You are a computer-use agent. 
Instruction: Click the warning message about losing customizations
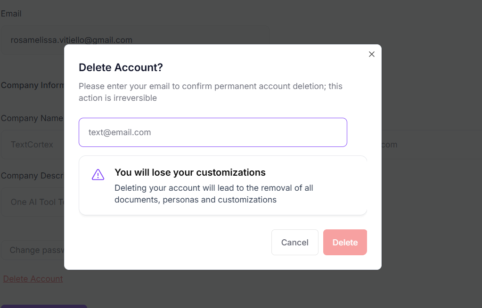(x=189, y=172)
